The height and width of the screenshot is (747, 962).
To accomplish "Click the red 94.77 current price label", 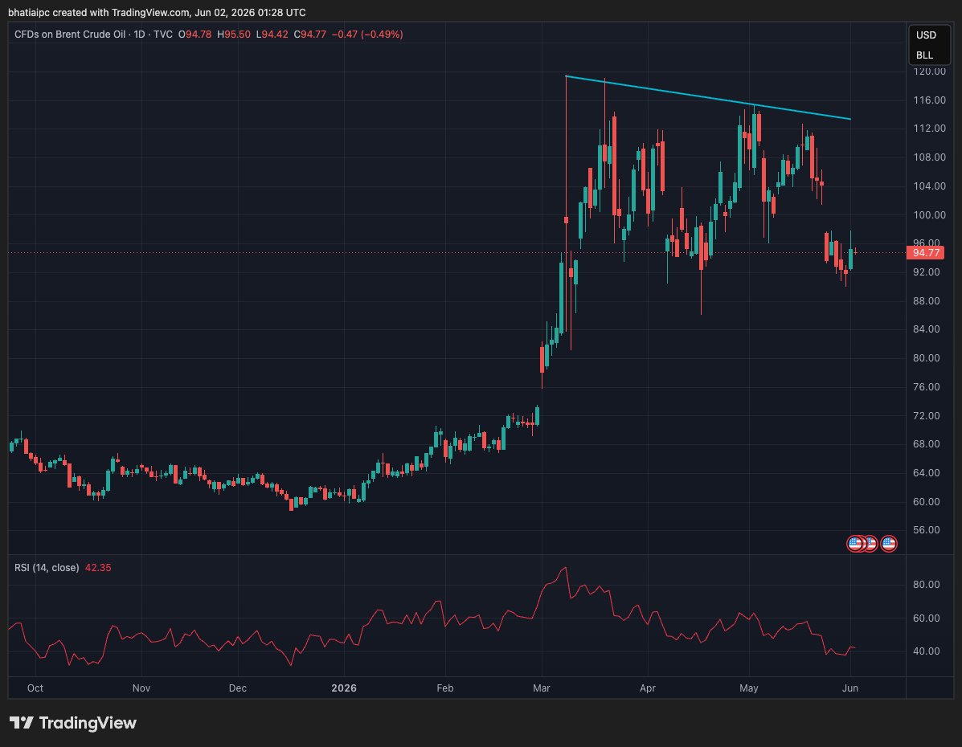I will 925,253.
